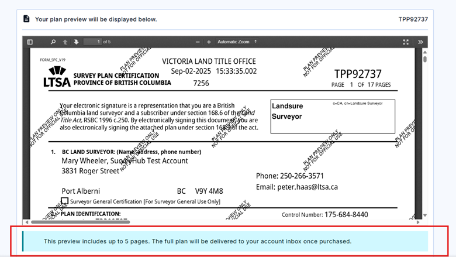
Task: Open the Automatic Zoom dropdown
Action: click(x=236, y=42)
